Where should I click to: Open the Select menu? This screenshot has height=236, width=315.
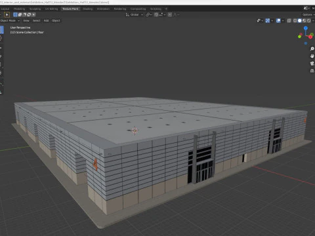coord(36,20)
